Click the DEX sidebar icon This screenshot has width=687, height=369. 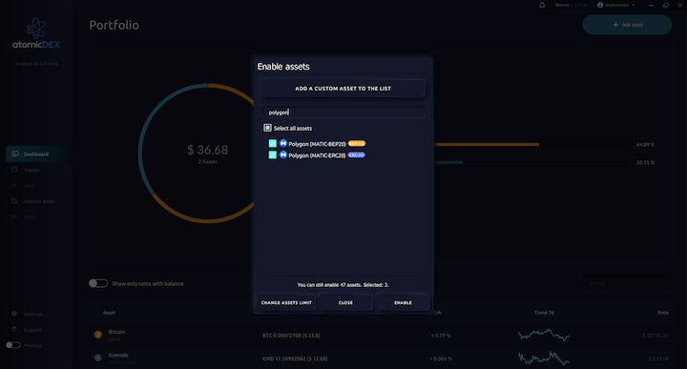tap(14, 186)
